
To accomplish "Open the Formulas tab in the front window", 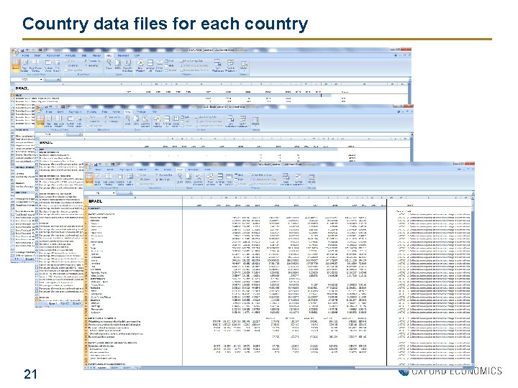I will pos(142,170).
